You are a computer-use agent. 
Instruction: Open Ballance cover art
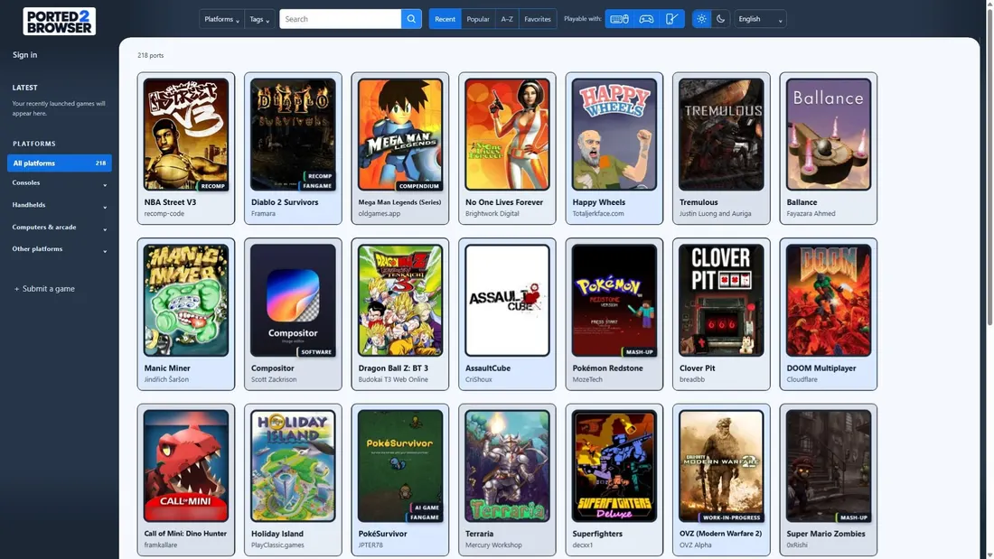(829, 135)
